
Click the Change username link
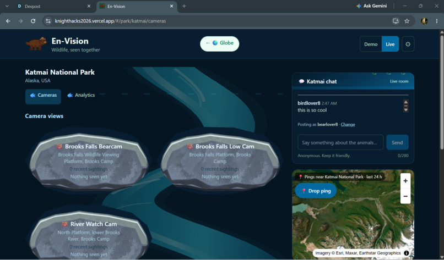pos(348,124)
